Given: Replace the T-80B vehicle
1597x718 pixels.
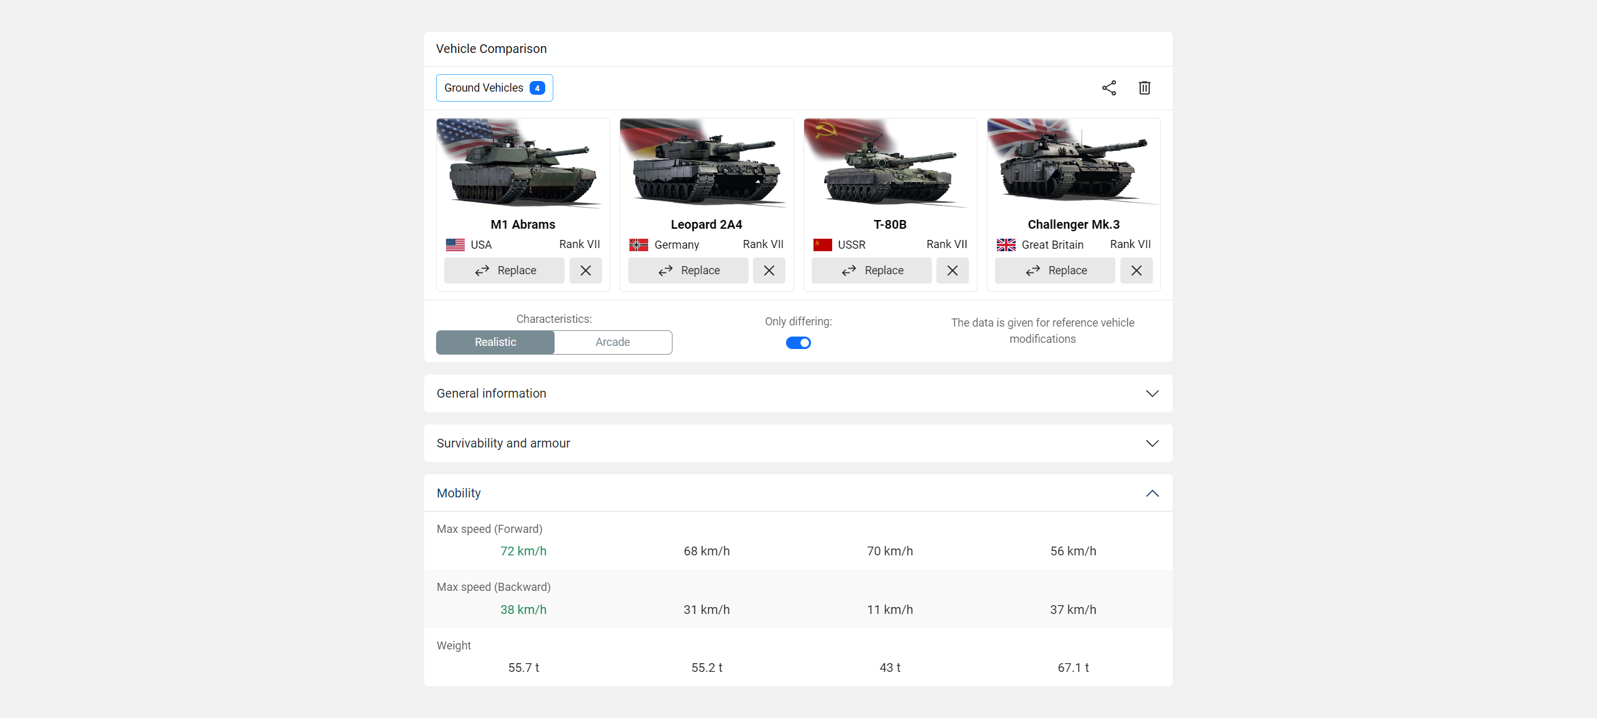Looking at the screenshot, I should coord(871,270).
